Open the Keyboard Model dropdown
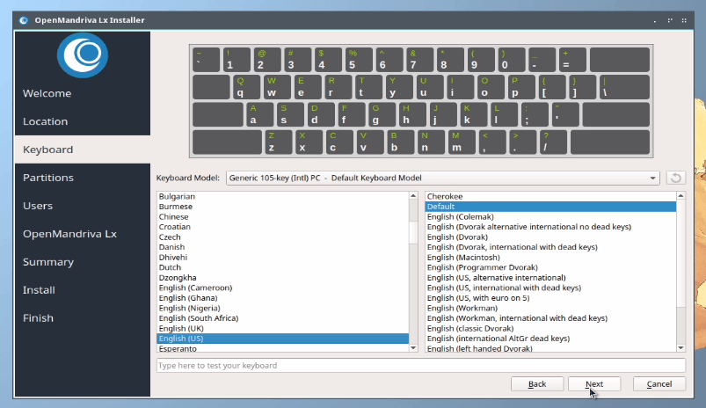 (442, 178)
